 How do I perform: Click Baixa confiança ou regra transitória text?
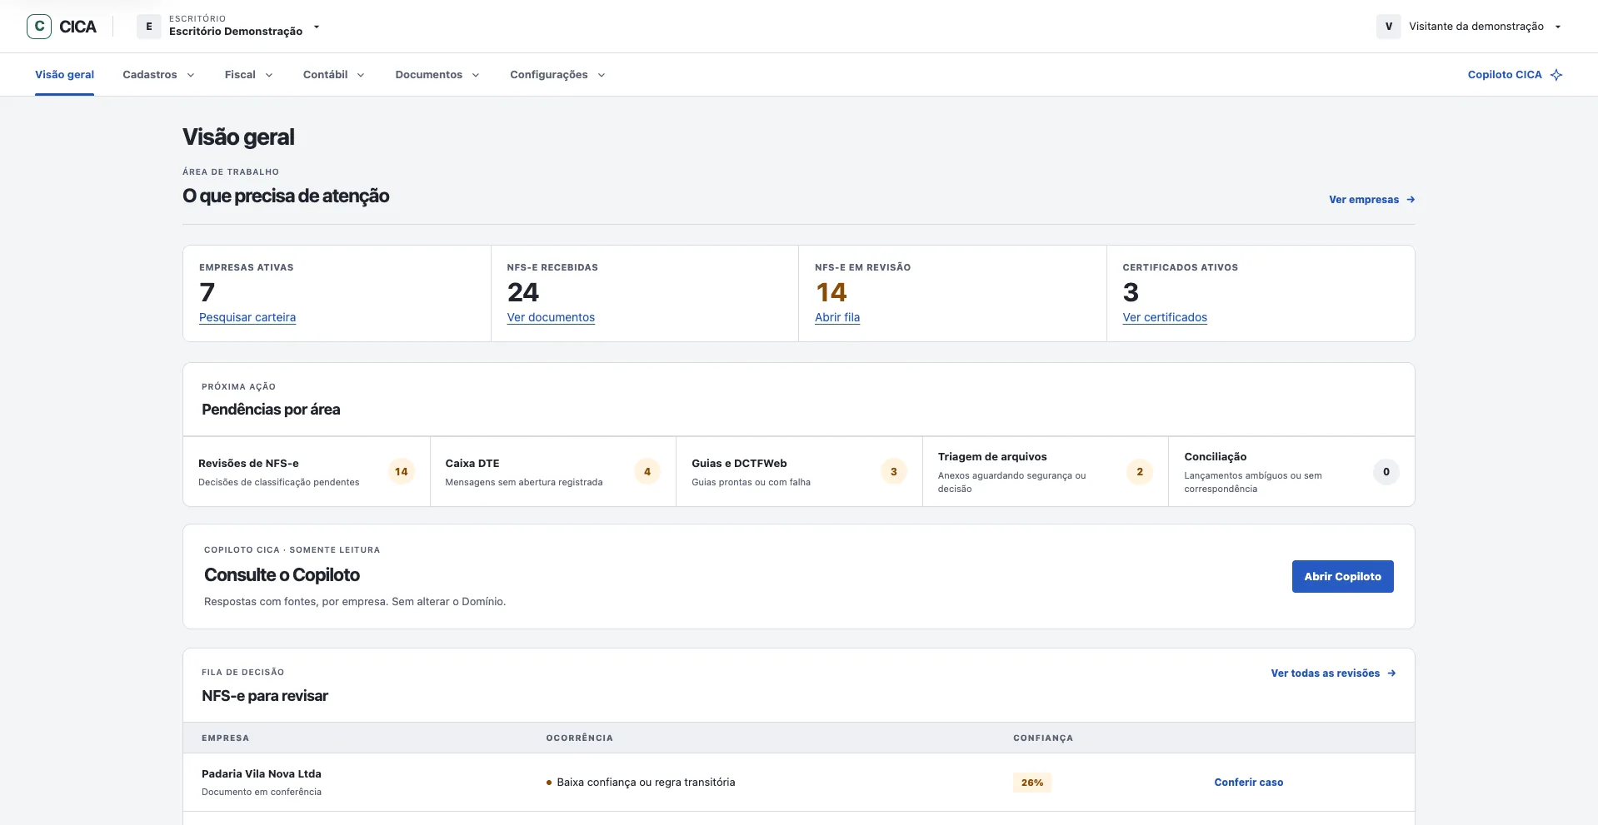tap(646, 783)
